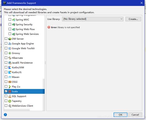
Task: Uncheck the Scala checkbox
Action: (x=6, y=91)
